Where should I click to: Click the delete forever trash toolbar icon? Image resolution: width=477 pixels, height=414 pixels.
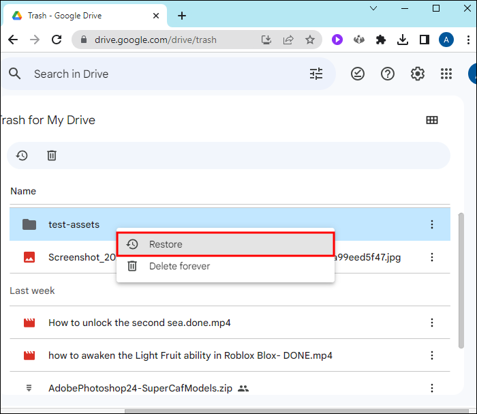coord(52,156)
